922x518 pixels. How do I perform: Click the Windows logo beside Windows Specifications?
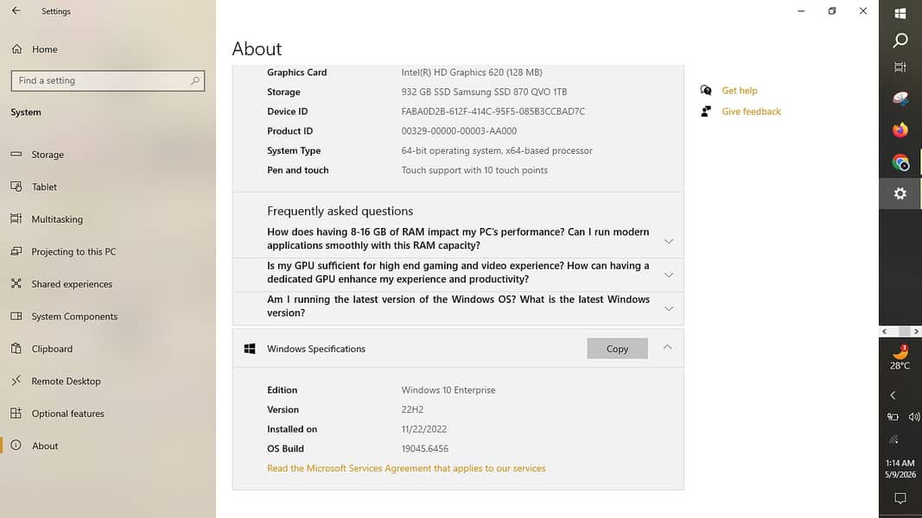click(x=250, y=348)
